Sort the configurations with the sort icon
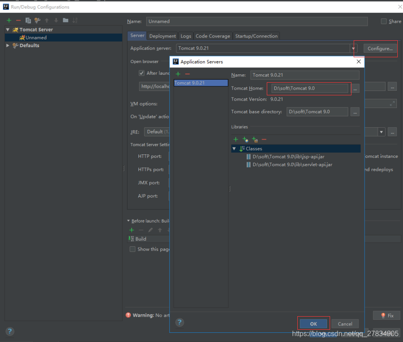403x342 pixels. tap(75, 21)
